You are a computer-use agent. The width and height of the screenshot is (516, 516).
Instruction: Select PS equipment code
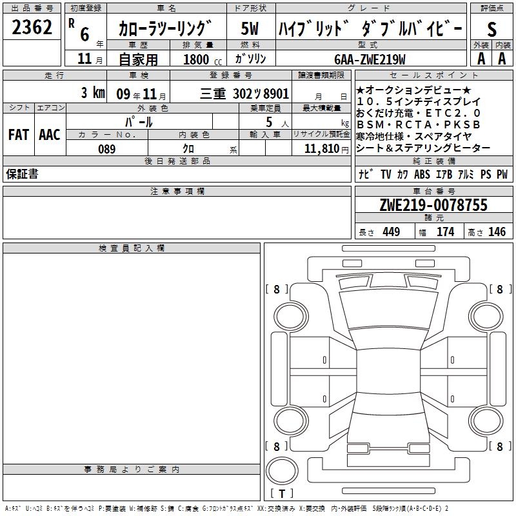(486, 174)
